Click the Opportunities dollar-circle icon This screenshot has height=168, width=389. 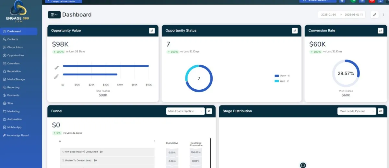(x=4, y=55)
